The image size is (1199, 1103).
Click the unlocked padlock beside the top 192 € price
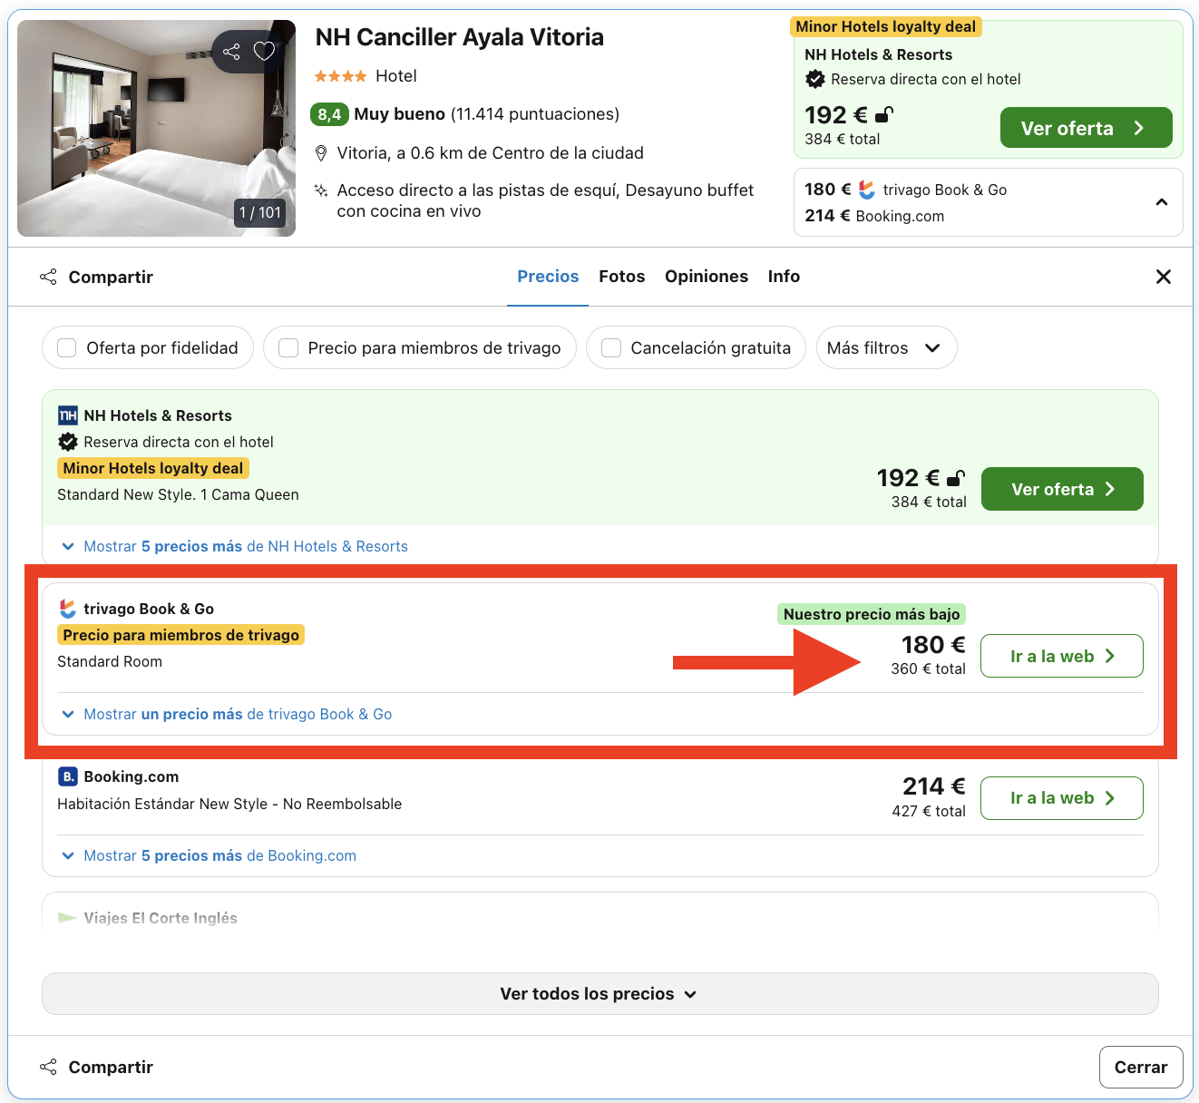click(884, 114)
